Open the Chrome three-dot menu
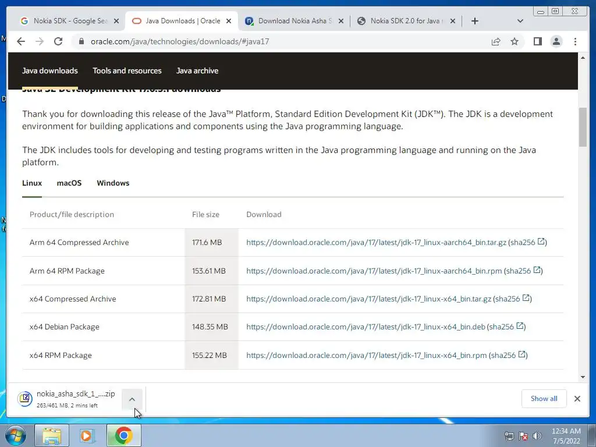This screenshot has width=596, height=447. coord(575,41)
